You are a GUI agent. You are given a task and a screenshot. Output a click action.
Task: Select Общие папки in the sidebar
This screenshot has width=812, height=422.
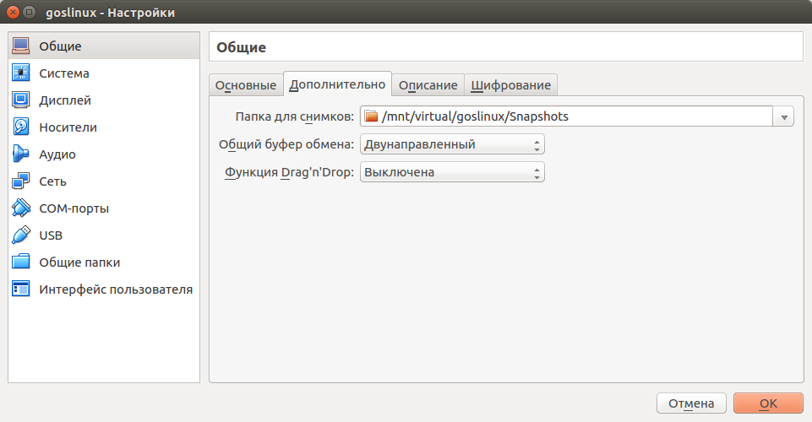click(x=104, y=262)
